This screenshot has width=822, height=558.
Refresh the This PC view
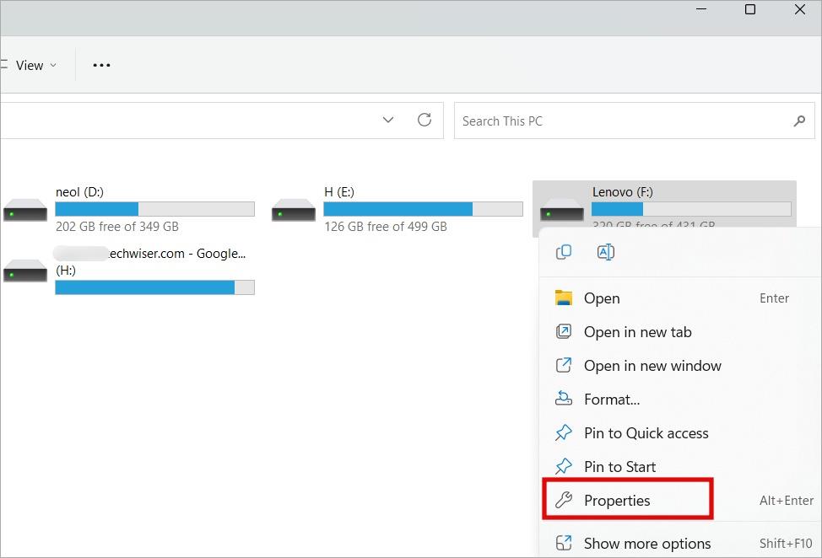tap(425, 120)
